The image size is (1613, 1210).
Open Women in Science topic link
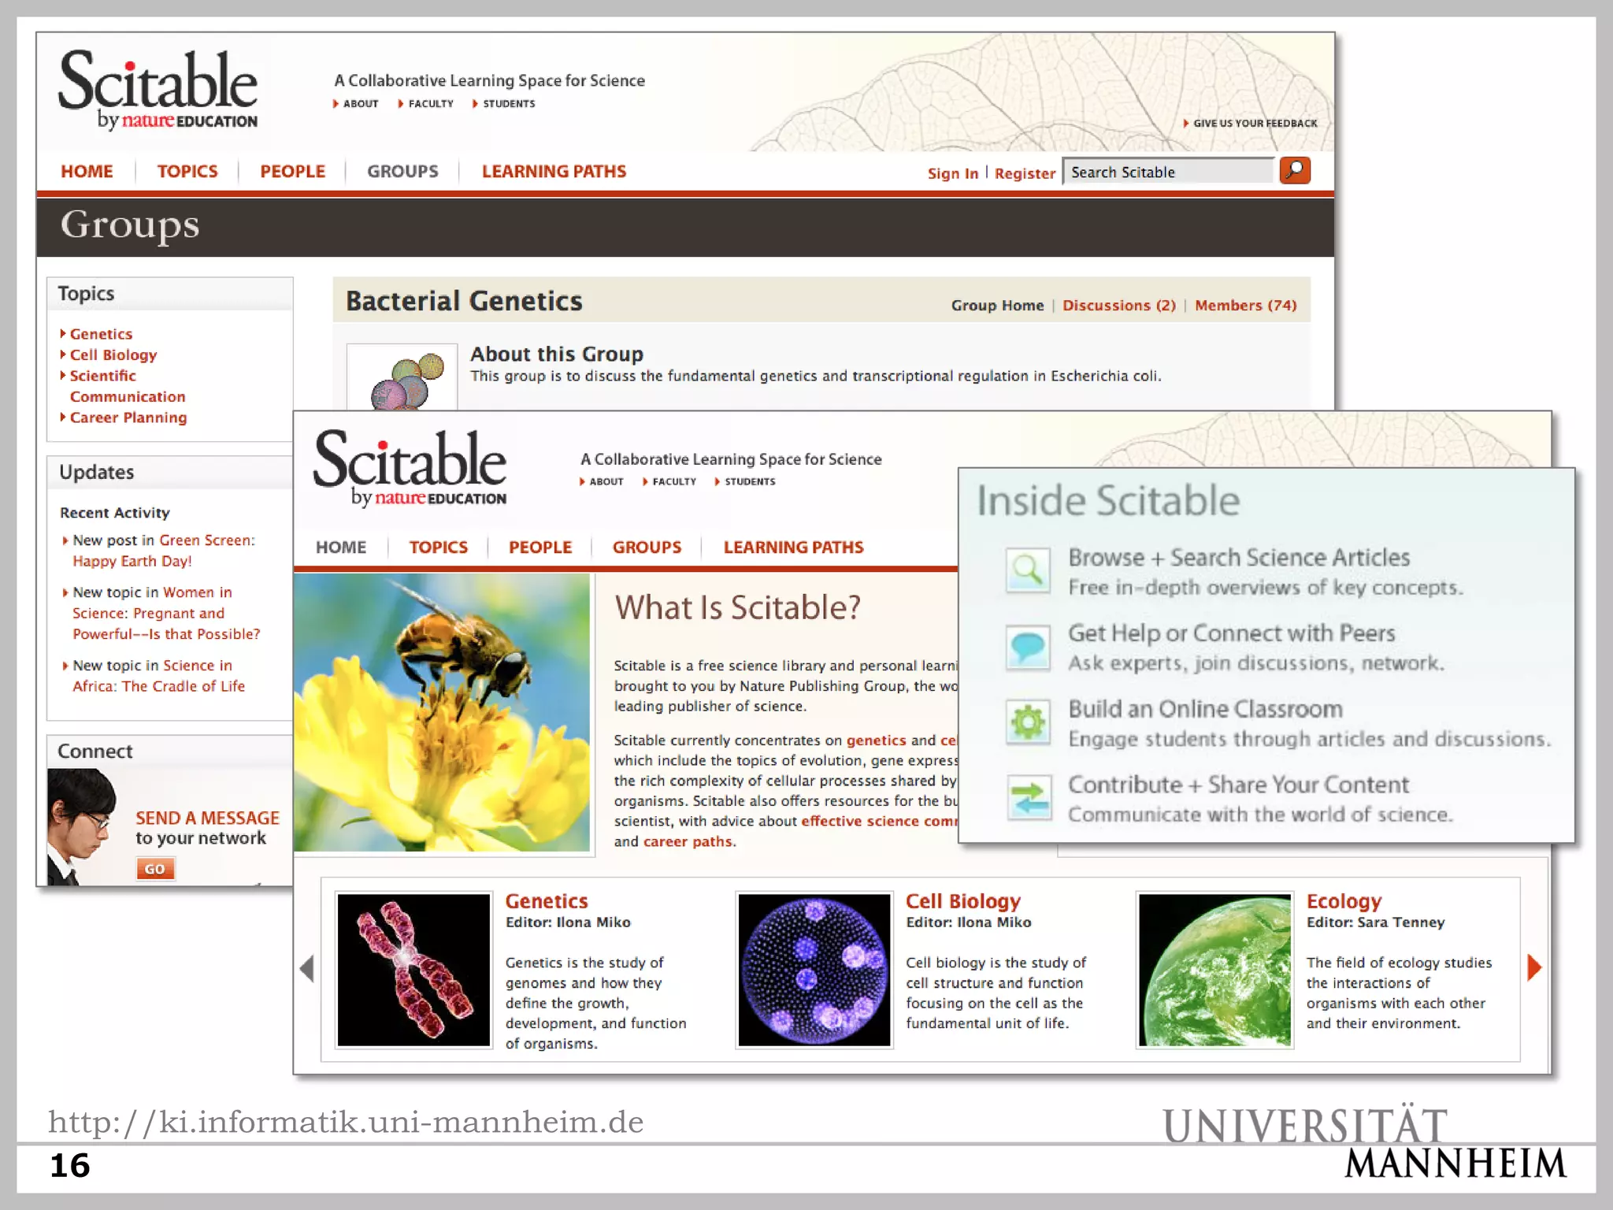pyautogui.click(x=166, y=613)
